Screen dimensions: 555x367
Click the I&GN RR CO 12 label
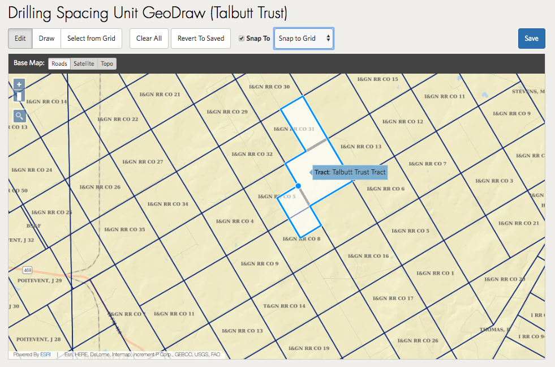pyautogui.click(x=403, y=122)
